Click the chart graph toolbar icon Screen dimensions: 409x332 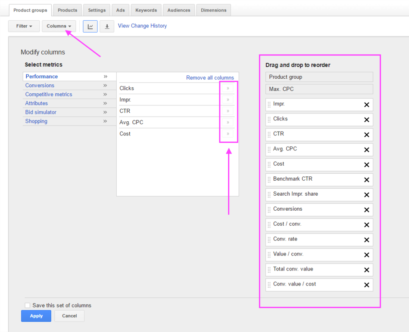coord(90,26)
